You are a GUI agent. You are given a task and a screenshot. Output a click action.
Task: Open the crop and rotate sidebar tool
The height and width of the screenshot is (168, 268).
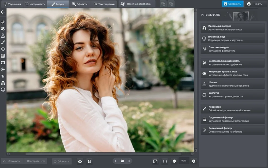click(3, 22)
